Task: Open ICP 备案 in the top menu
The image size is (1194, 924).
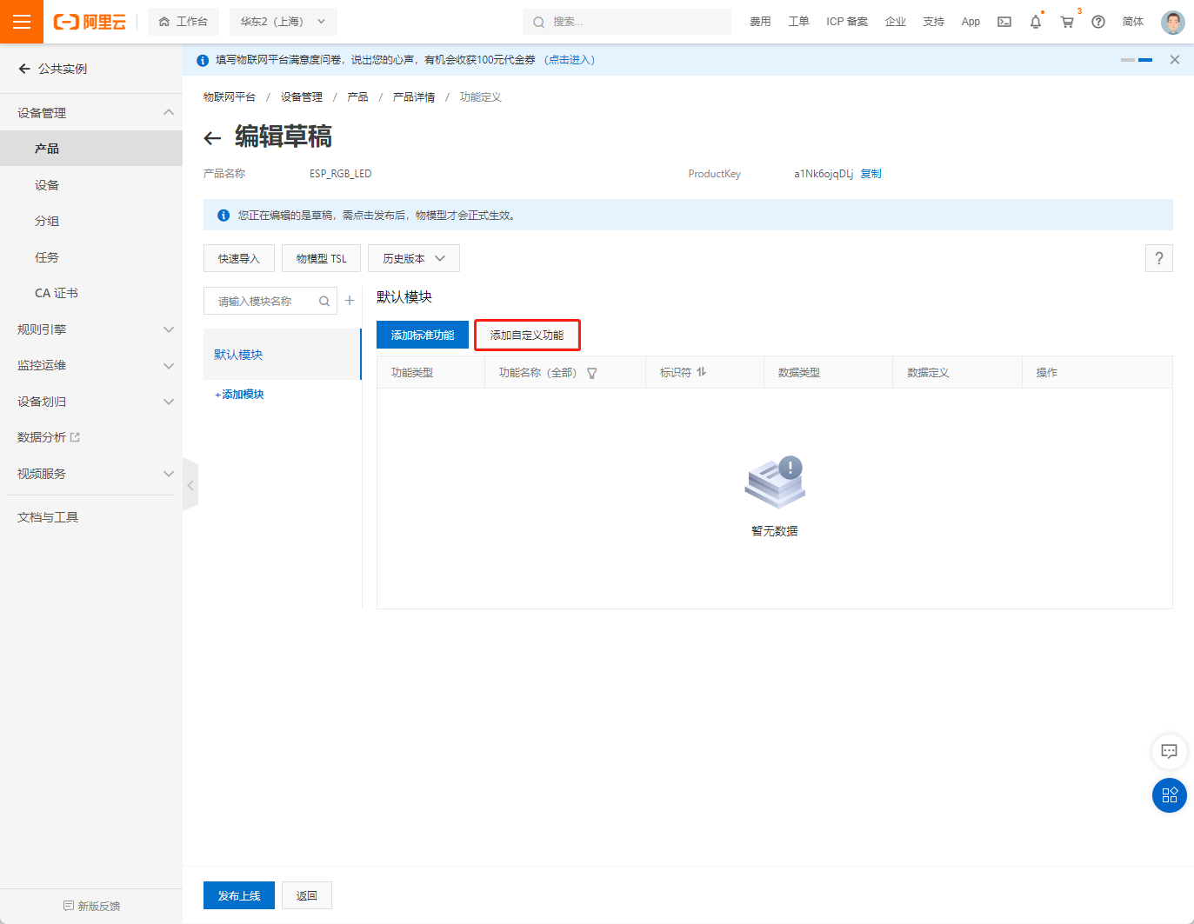Action: click(x=847, y=22)
